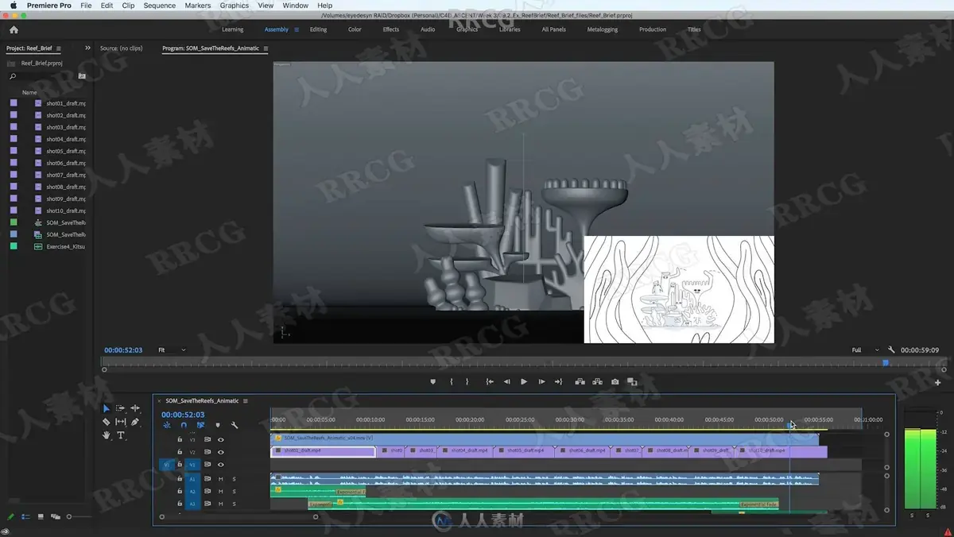The width and height of the screenshot is (954, 537).
Task: Open the Fit zoom level dropdown
Action: (172, 350)
